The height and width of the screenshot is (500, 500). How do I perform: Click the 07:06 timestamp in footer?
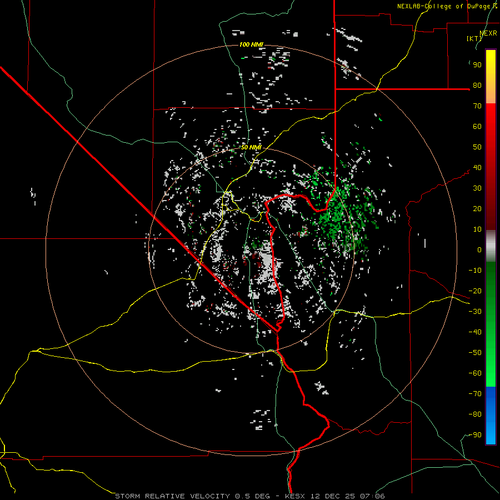click(372, 496)
